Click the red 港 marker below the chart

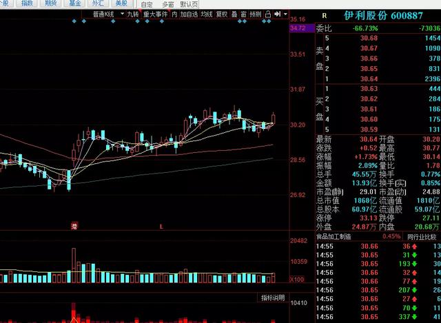click(74, 226)
